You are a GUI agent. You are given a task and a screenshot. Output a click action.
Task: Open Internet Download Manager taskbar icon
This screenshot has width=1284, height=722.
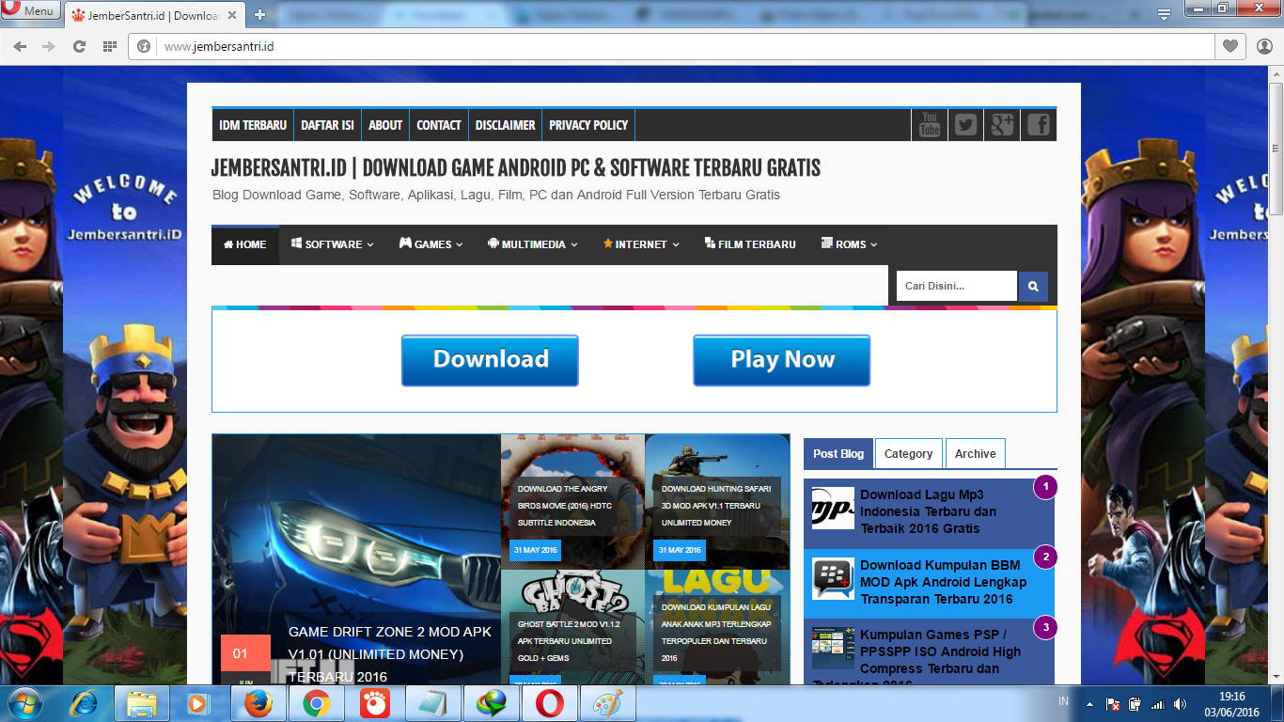[x=492, y=703]
